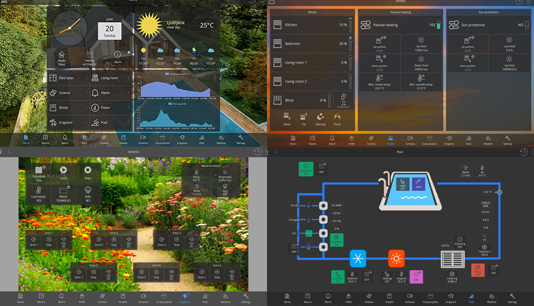The height and width of the screenshot is (306, 534).
Task: Adjust the Kitchen blind slider
Action: point(350,25)
